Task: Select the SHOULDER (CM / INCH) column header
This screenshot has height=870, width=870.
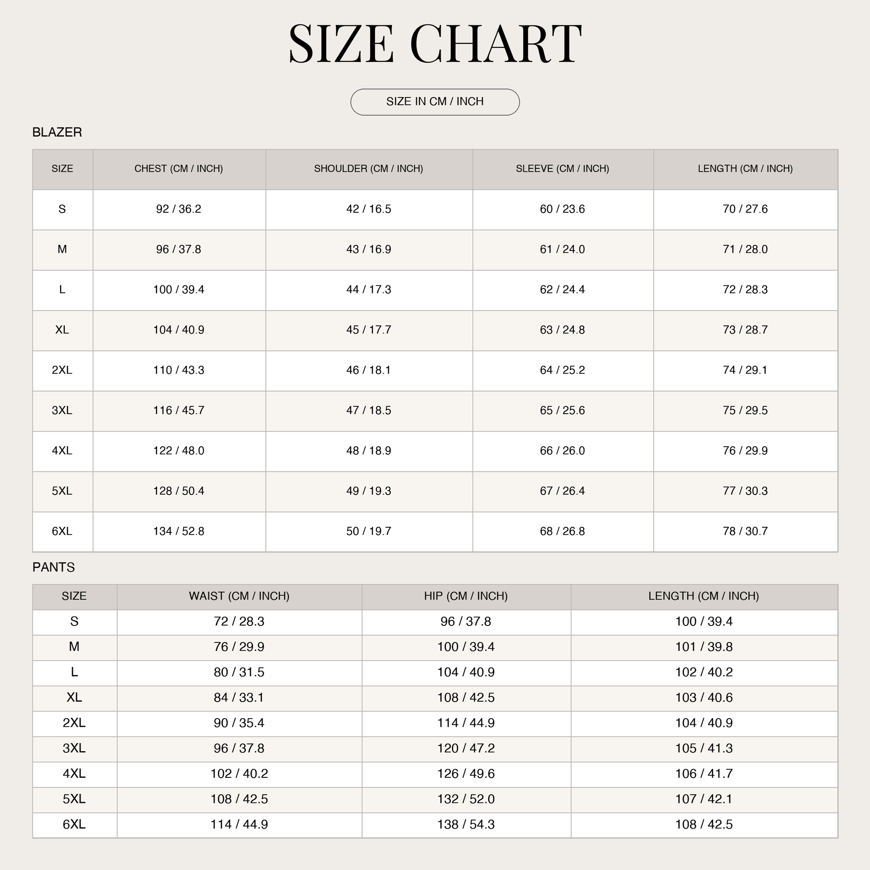Action: tap(368, 168)
